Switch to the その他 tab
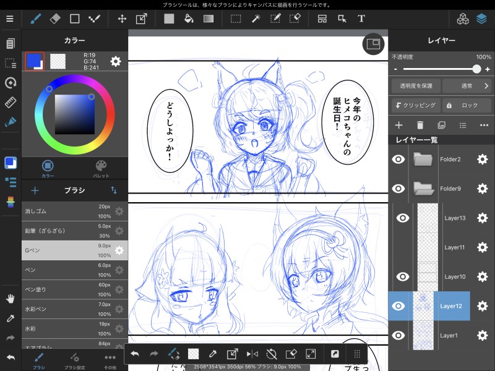The image size is (495, 371). coord(110,361)
